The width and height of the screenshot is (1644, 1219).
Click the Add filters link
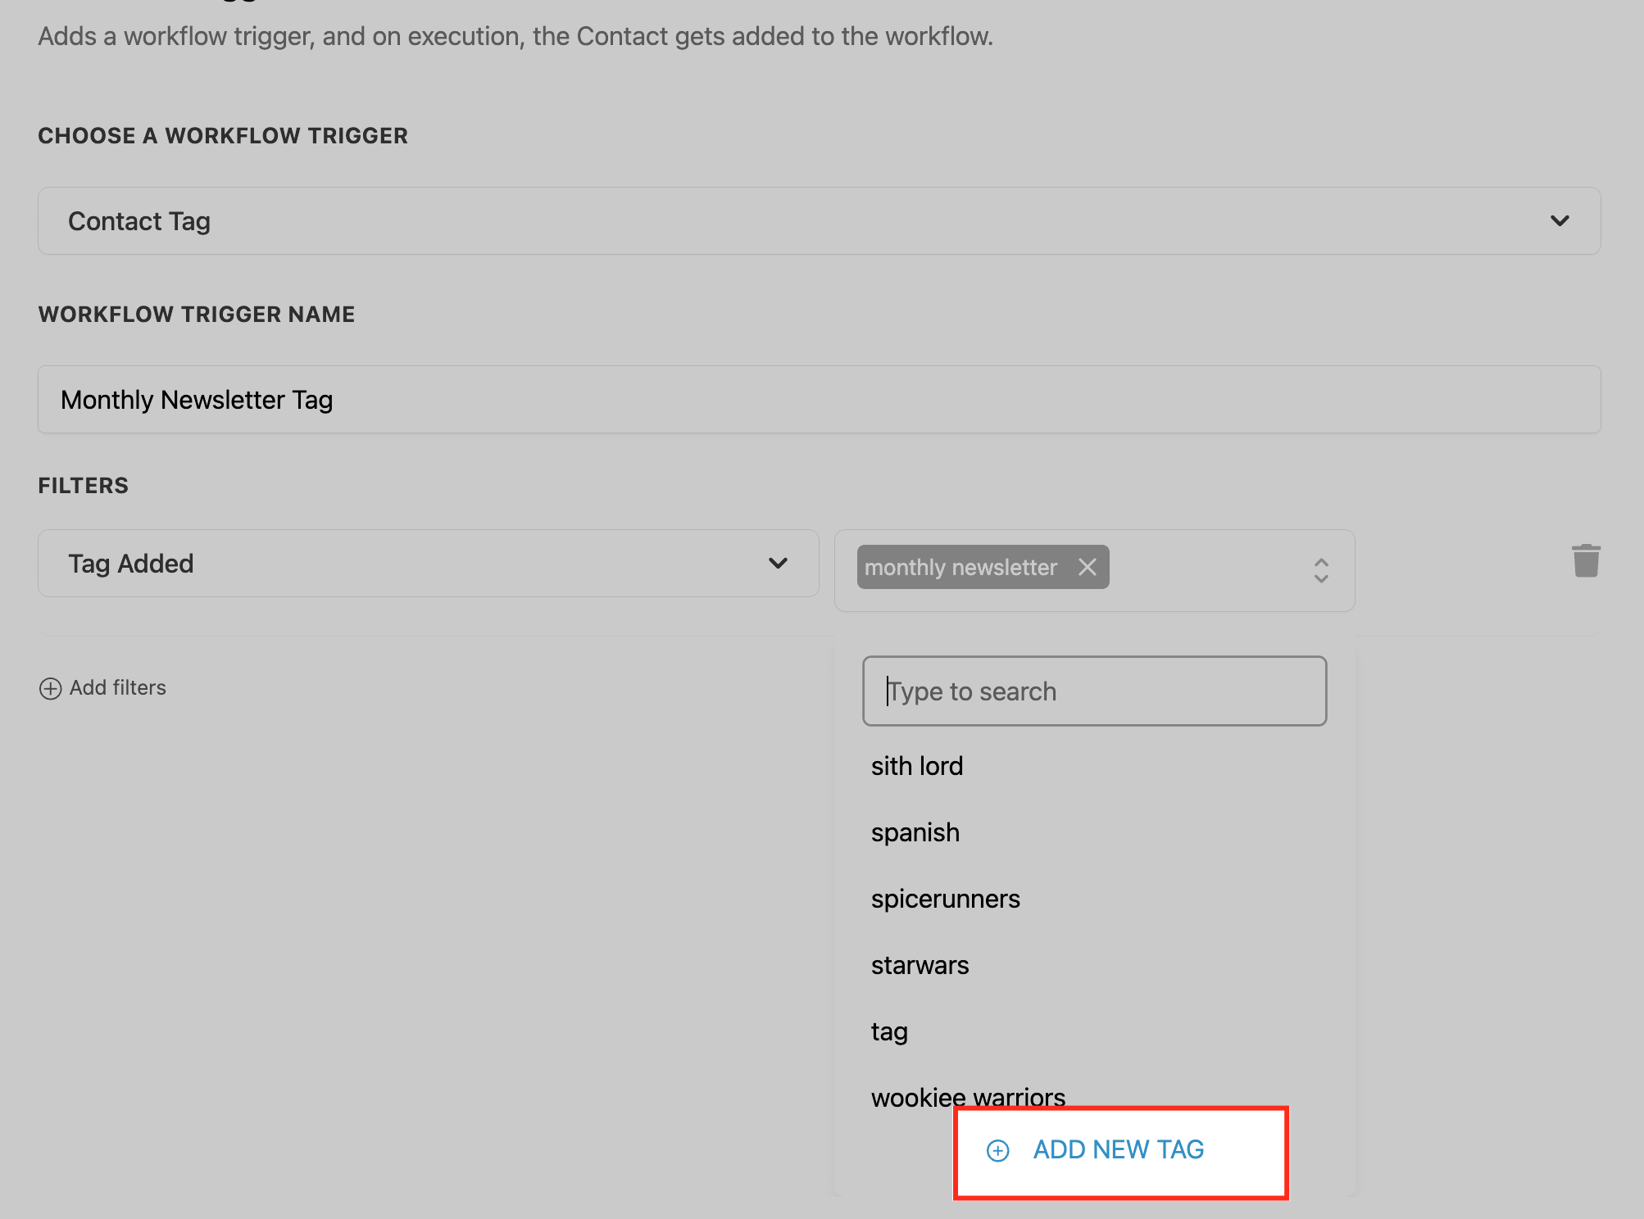pyautogui.click(x=117, y=688)
